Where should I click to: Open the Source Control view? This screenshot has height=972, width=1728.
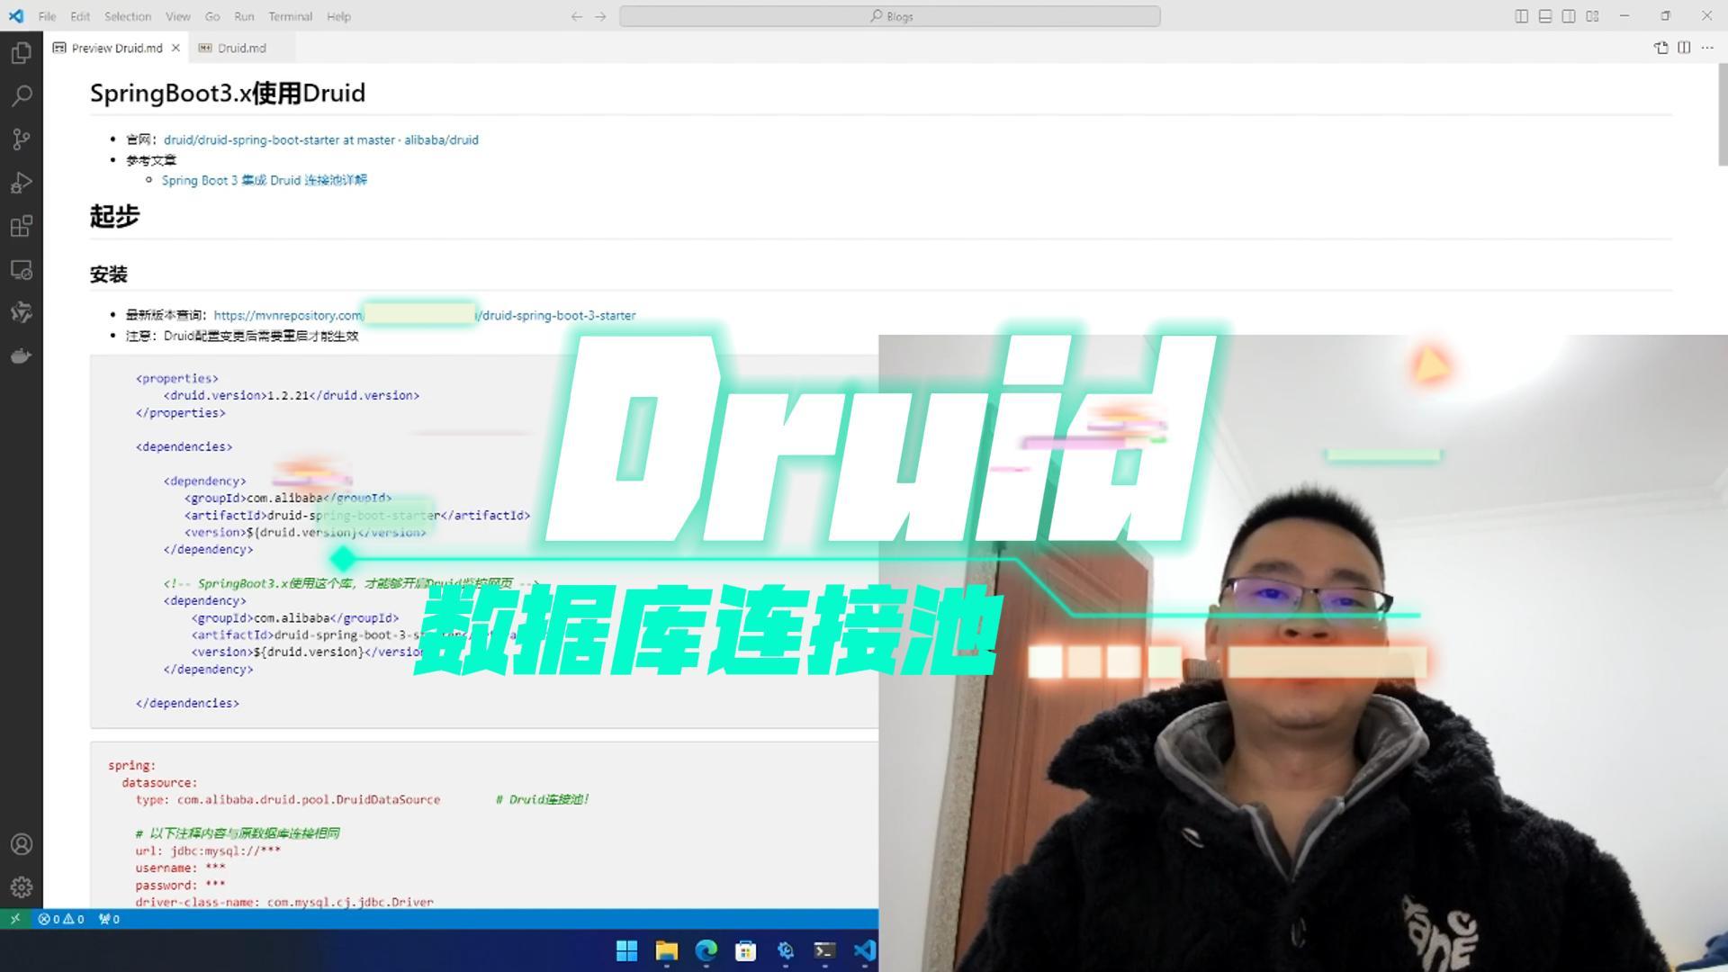coord(22,139)
